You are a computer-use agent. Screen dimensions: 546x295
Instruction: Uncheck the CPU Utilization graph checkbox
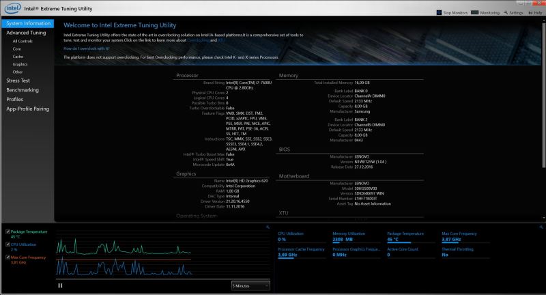coord(8,244)
